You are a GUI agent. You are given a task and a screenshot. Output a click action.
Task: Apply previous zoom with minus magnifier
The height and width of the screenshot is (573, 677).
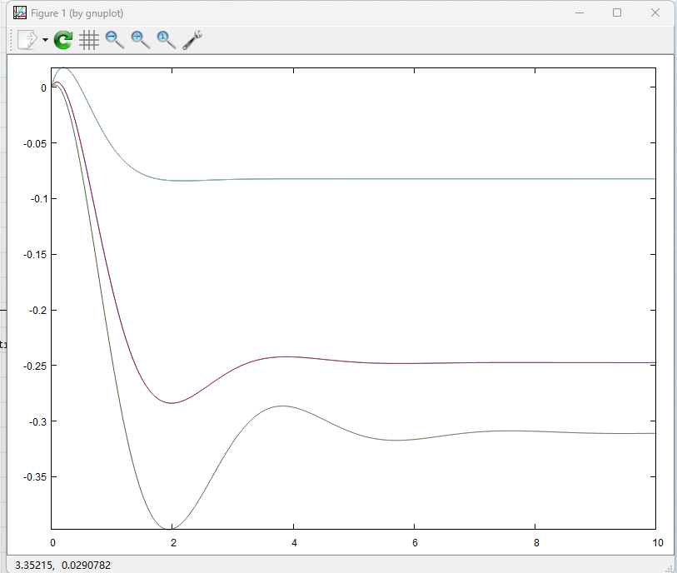tap(115, 39)
